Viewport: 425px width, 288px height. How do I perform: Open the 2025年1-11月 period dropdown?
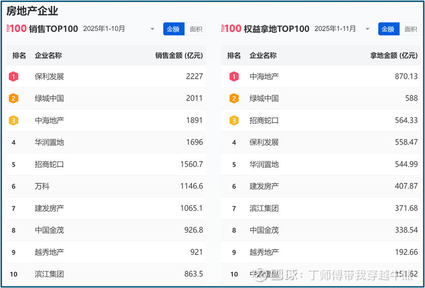point(342,28)
